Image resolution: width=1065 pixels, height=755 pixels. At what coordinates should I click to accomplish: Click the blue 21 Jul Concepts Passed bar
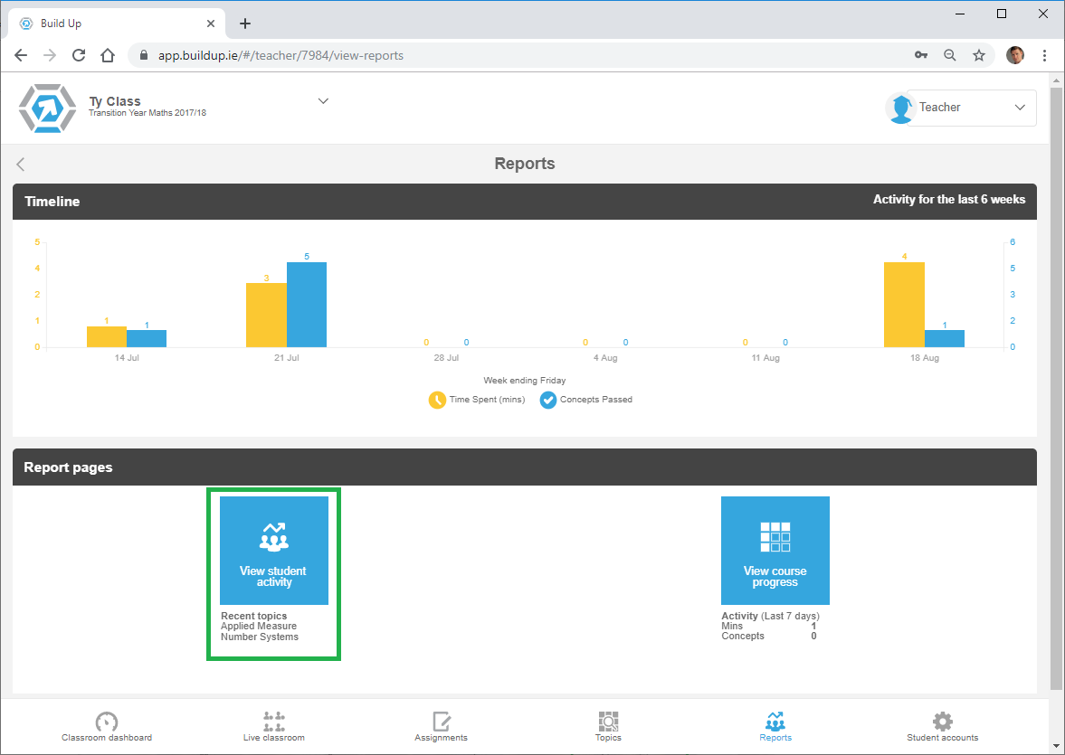coord(307,305)
